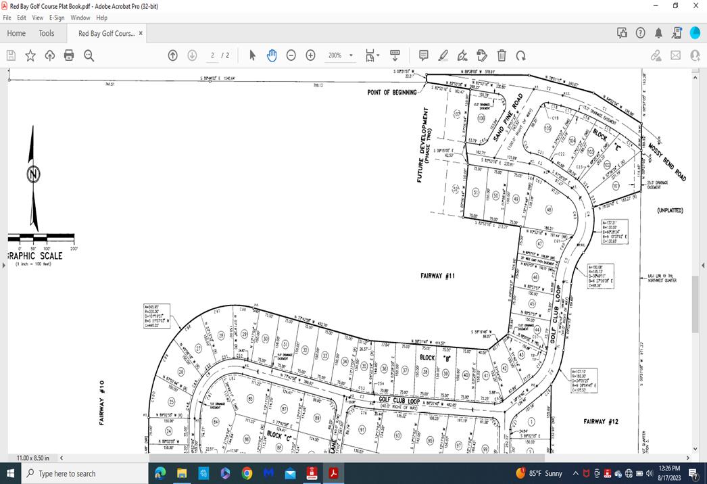Click the Share link icon
This screenshot has height=484, width=707.
pos(656,55)
